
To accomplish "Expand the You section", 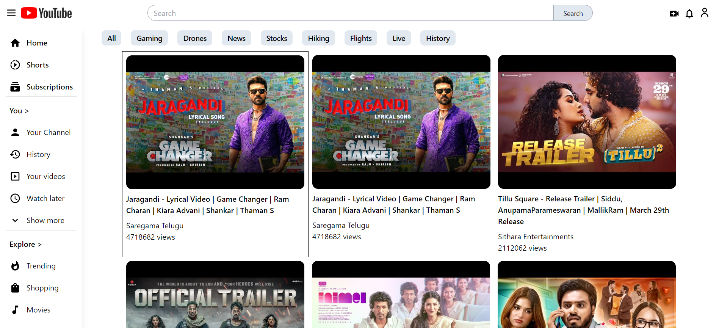I will [19, 111].
